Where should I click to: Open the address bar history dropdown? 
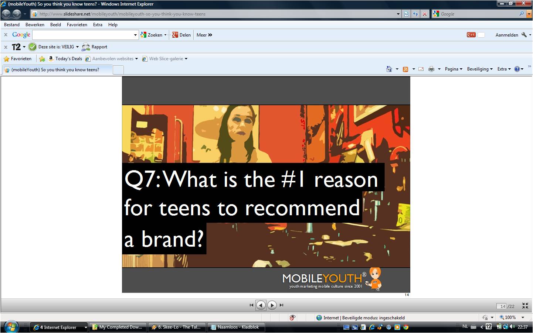398,14
